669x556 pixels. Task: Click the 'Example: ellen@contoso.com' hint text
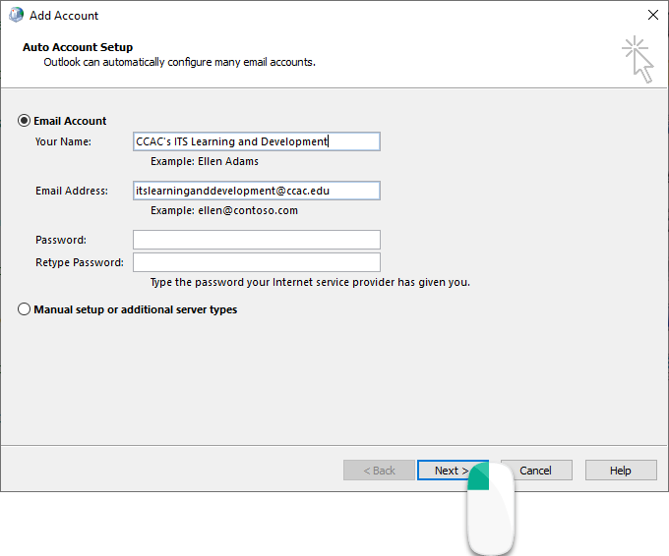[224, 210]
